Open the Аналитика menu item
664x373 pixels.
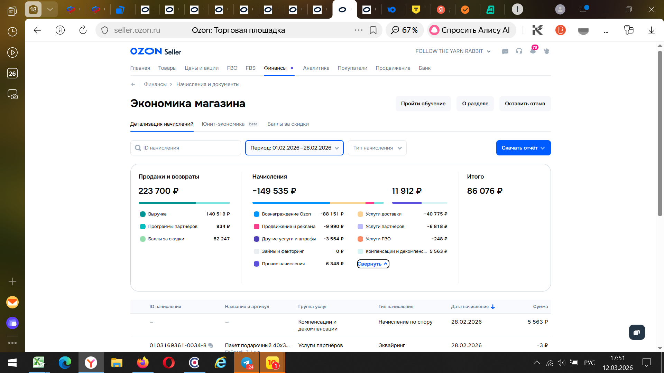tap(316, 68)
